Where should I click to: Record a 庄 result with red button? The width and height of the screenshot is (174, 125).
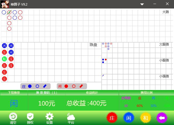tap(112, 118)
